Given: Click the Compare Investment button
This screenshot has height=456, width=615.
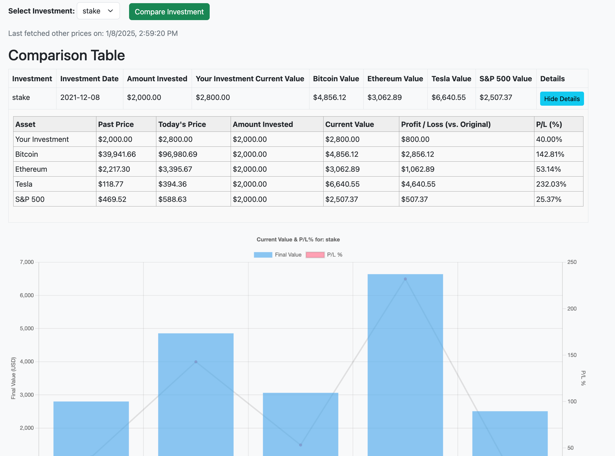Looking at the screenshot, I should click(x=169, y=12).
